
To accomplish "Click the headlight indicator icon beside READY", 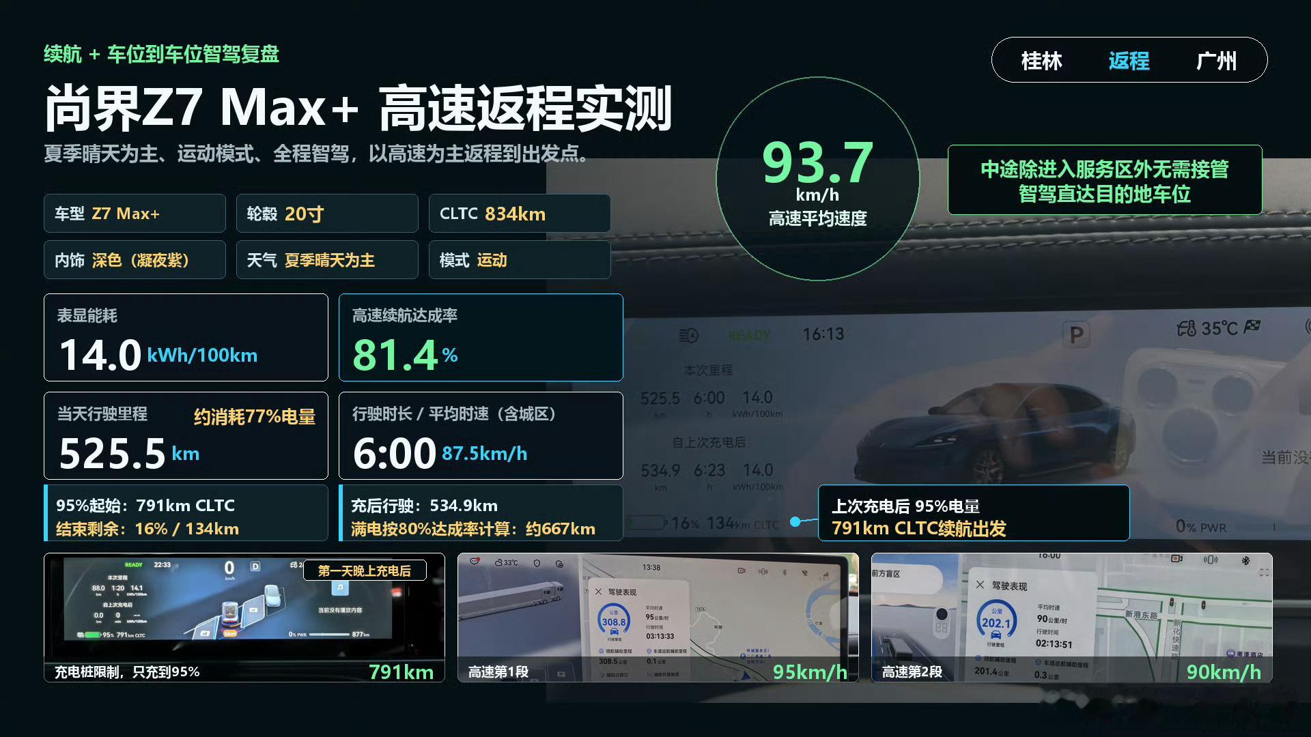I will 688,335.
